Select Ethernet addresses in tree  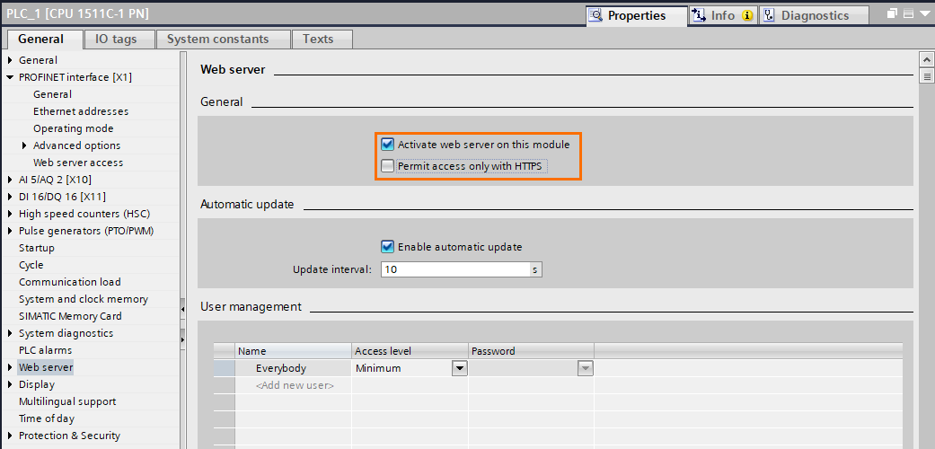[x=81, y=111]
